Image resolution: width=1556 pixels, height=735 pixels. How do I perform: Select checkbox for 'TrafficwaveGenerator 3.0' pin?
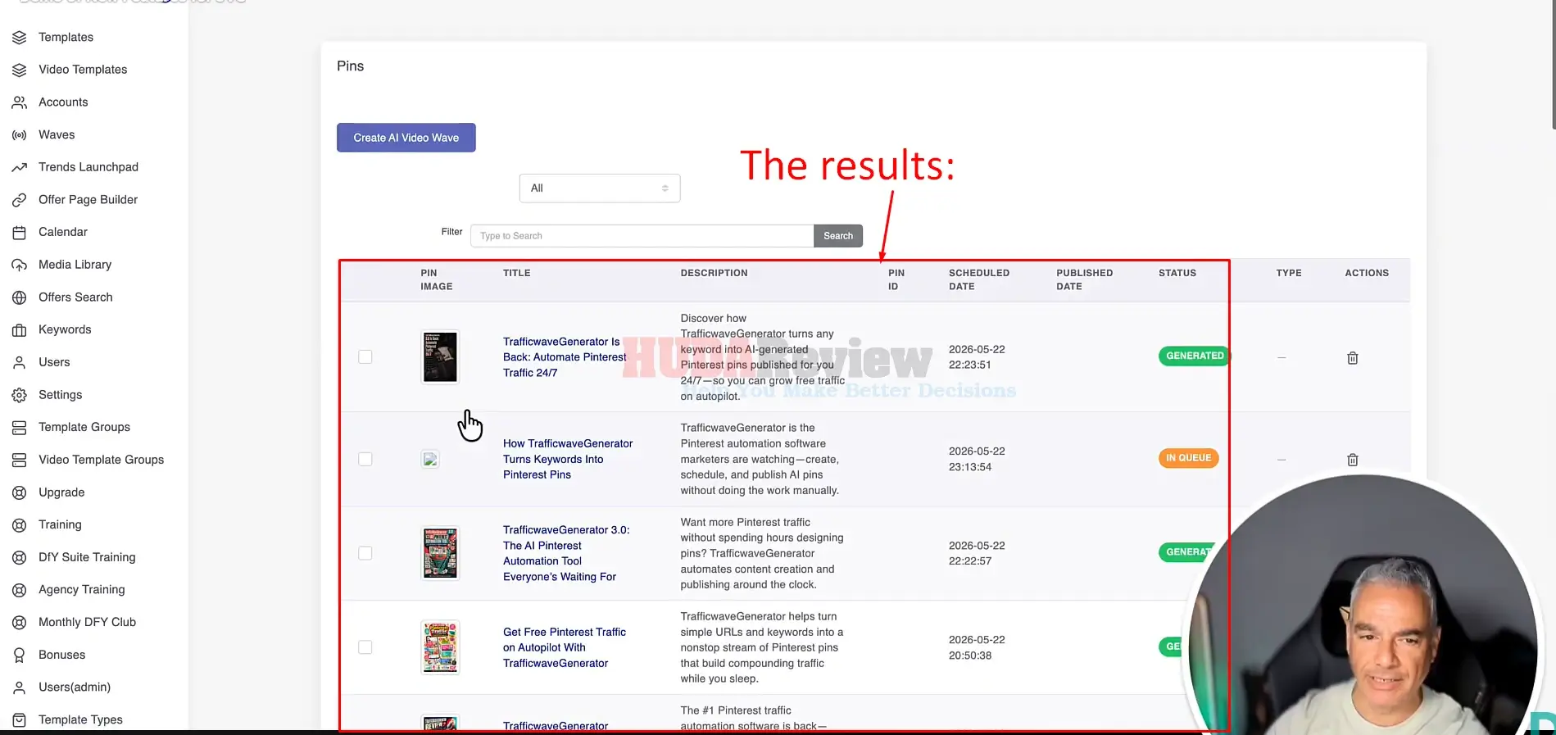(x=365, y=553)
